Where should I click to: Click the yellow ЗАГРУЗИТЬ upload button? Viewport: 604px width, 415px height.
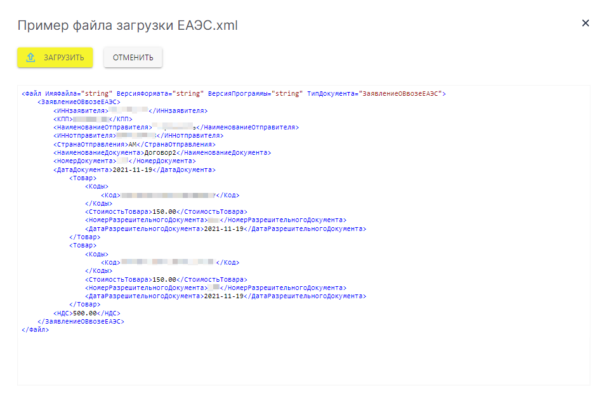tap(55, 57)
